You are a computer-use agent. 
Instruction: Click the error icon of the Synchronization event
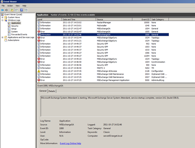[39, 62]
